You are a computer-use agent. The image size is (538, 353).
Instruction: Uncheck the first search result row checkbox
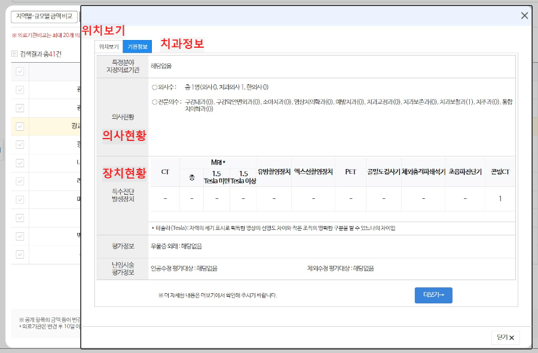click(x=20, y=89)
